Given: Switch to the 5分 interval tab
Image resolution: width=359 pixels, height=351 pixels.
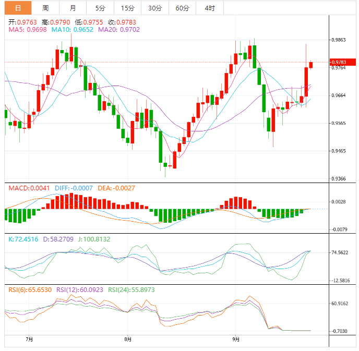Looking at the screenshot, I should (x=100, y=8).
